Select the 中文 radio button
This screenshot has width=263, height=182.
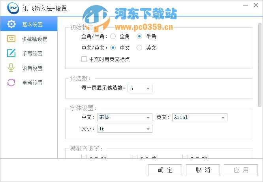113,48
